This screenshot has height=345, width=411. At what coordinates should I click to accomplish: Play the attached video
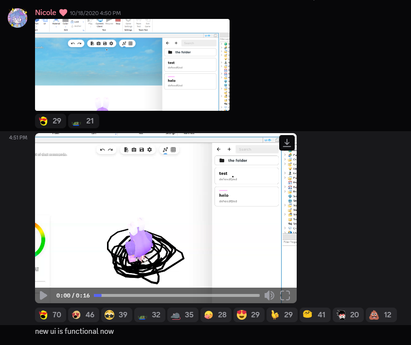(43, 295)
